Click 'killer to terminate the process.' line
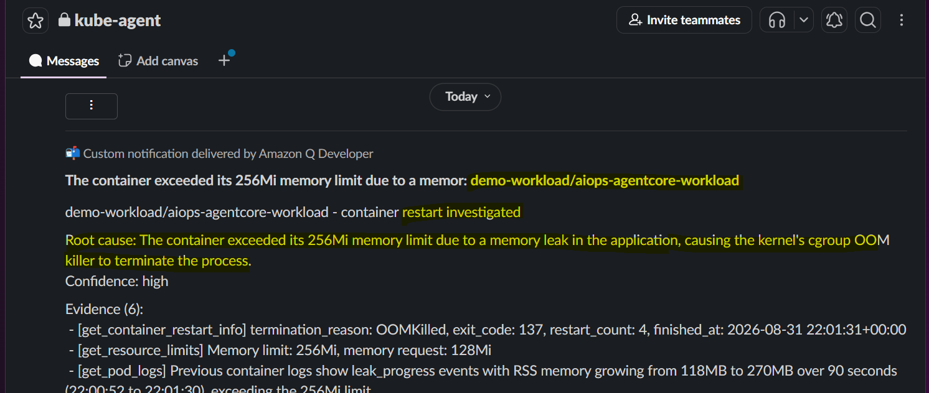 [158, 261]
